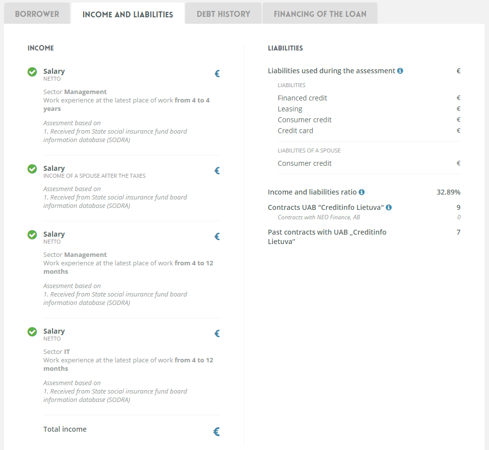Click info icon beside Contracts UAB Creditinfo Lietuva
489x450 pixels.
[x=388, y=207]
